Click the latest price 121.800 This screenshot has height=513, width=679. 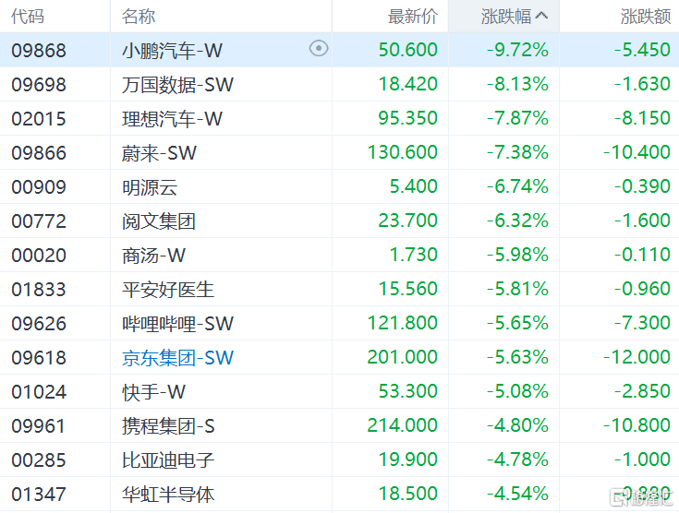click(403, 323)
